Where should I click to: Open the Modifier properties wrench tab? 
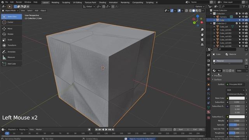pos(209,89)
